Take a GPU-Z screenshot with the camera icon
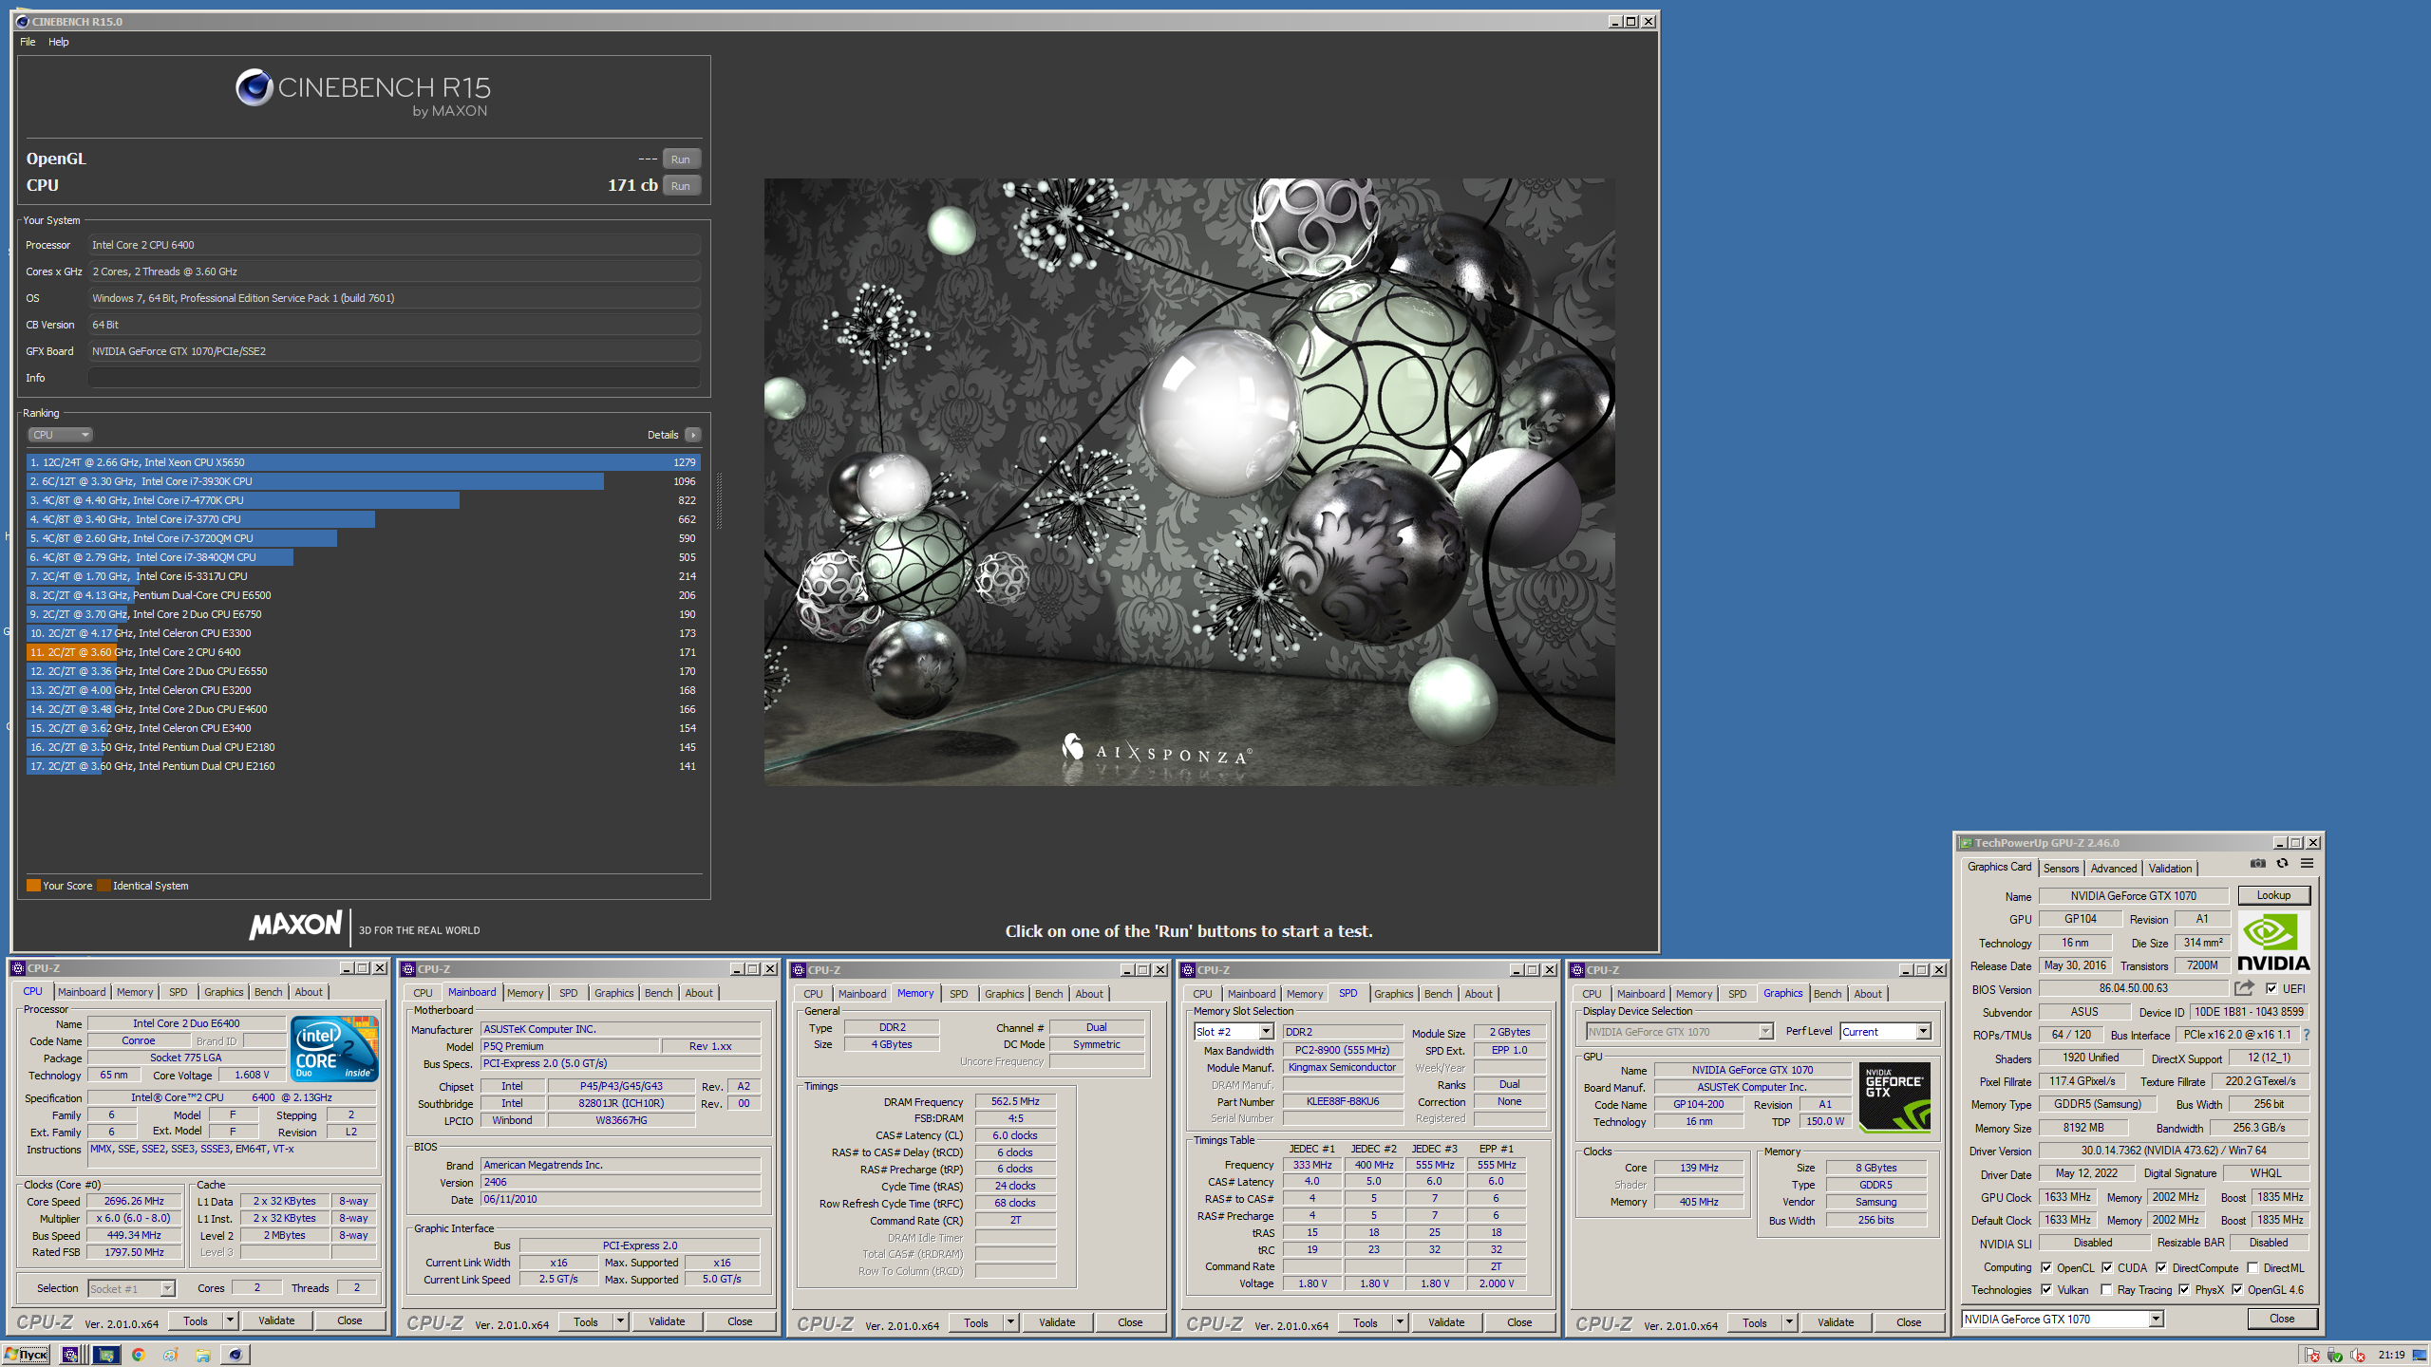This screenshot has height=1367, width=2431. [2257, 863]
